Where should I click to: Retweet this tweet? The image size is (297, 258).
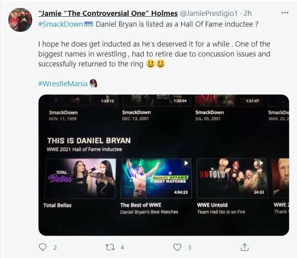point(110,247)
